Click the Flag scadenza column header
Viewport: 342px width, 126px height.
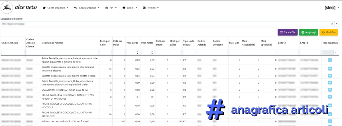click(x=330, y=43)
